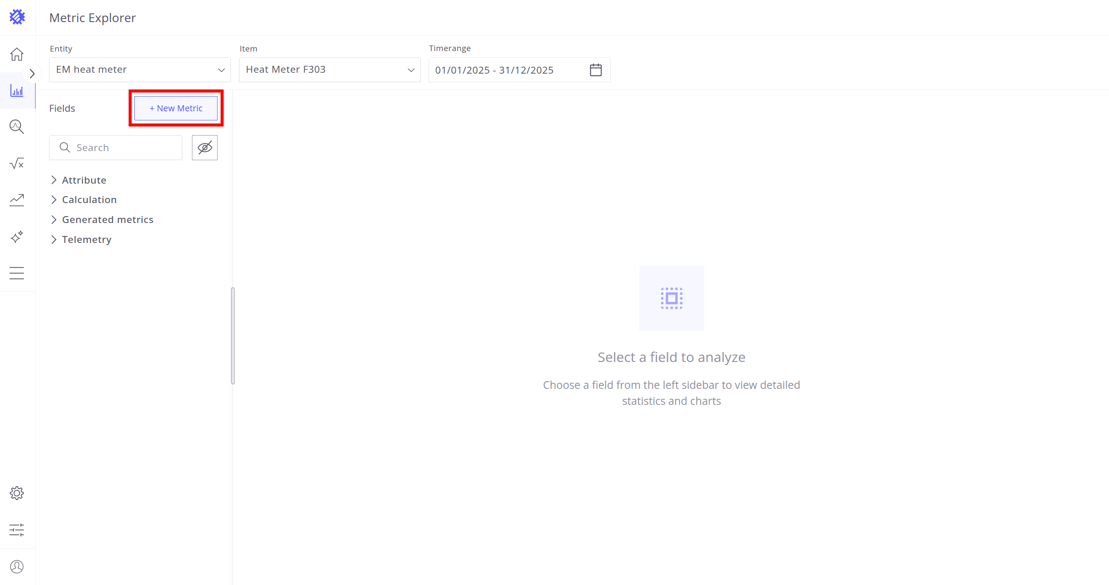This screenshot has height=585, width=1109.
Task: Expand the sidebar with arrow button
Action: click(32, 74)
